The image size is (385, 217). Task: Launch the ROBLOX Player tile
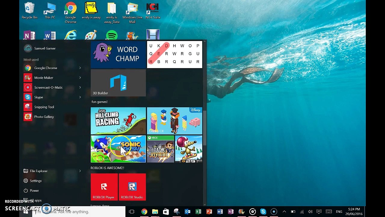click(104, 187)
